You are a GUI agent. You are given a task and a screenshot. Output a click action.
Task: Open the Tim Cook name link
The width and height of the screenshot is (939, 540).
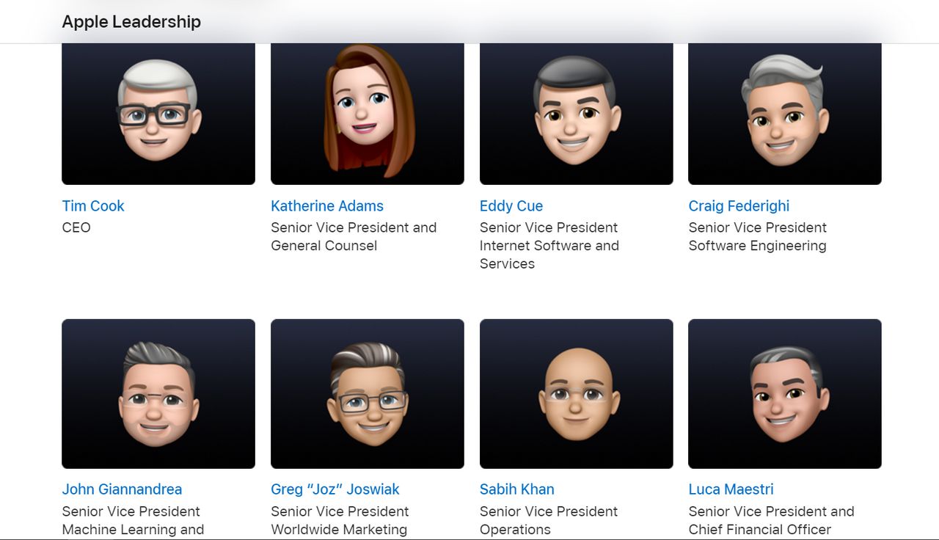(x=93, y=206)
